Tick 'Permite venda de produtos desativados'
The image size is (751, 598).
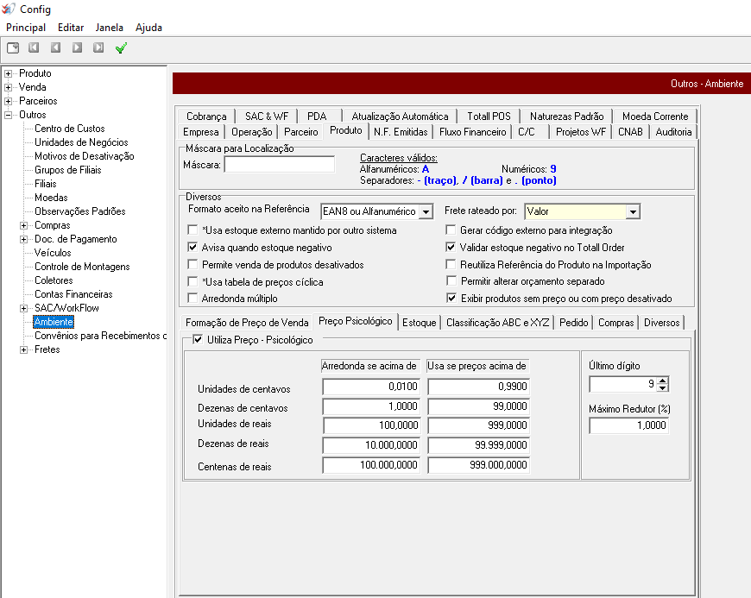192,265
